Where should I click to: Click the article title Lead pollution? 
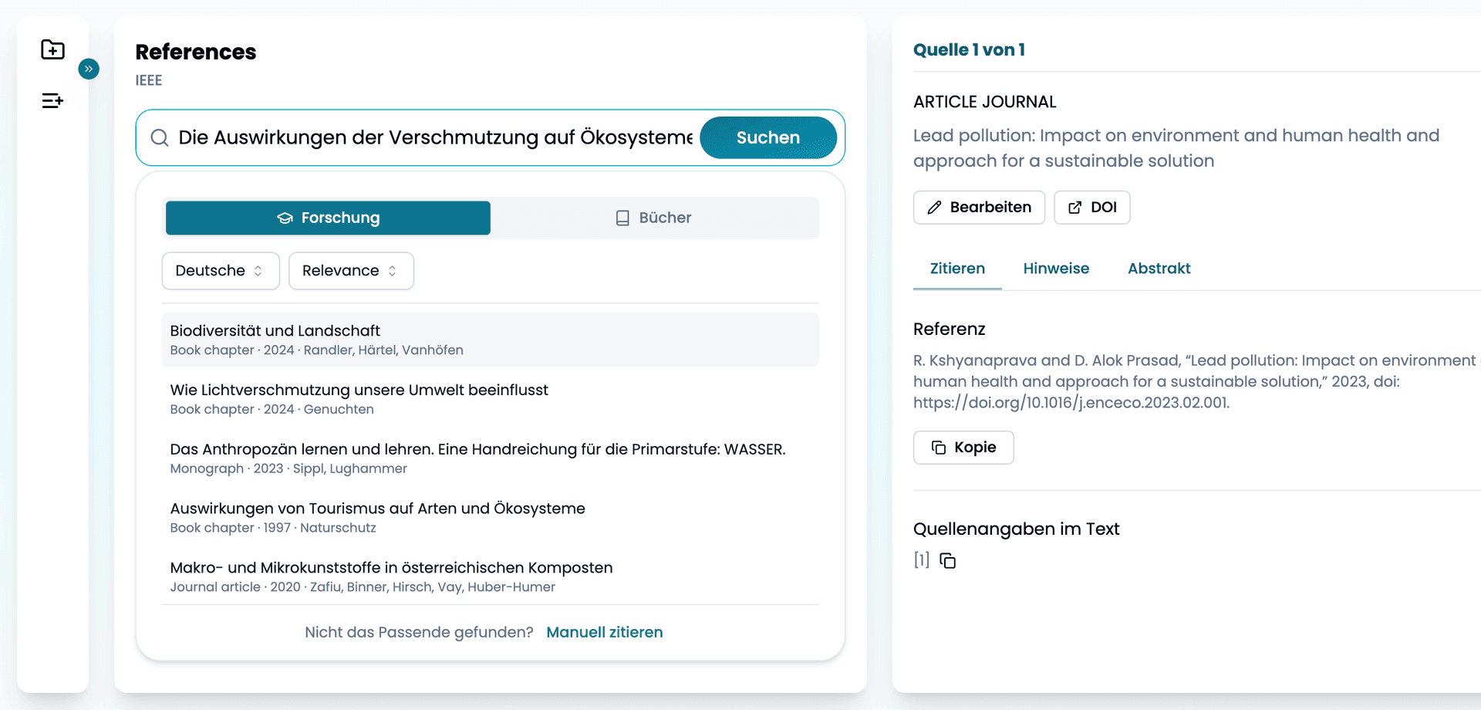1176,148
